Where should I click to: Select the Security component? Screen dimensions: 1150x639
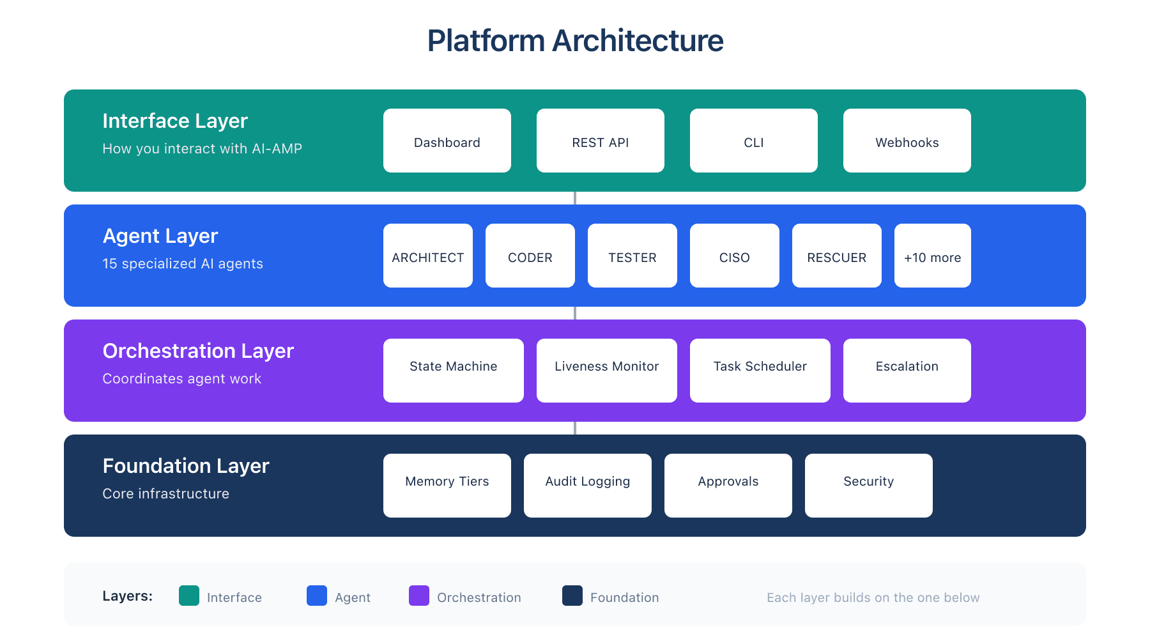(868, 485)
